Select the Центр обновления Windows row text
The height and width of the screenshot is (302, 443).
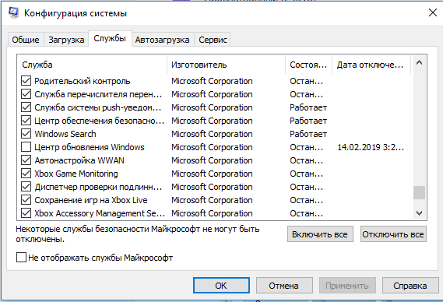(x=90, y=147)
